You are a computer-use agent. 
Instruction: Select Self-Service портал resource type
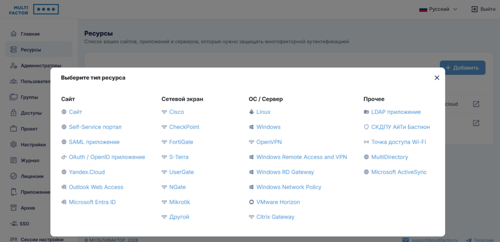coord(95,127)
